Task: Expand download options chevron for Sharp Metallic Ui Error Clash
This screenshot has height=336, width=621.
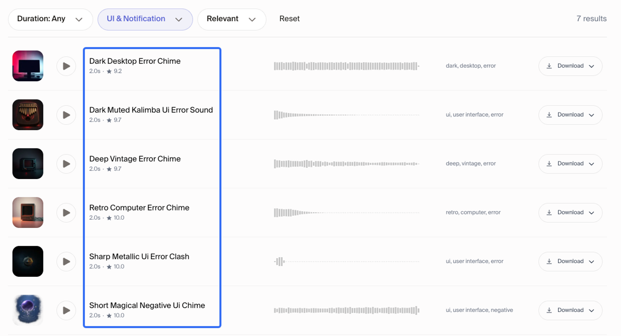Action: tap(592, 262)
